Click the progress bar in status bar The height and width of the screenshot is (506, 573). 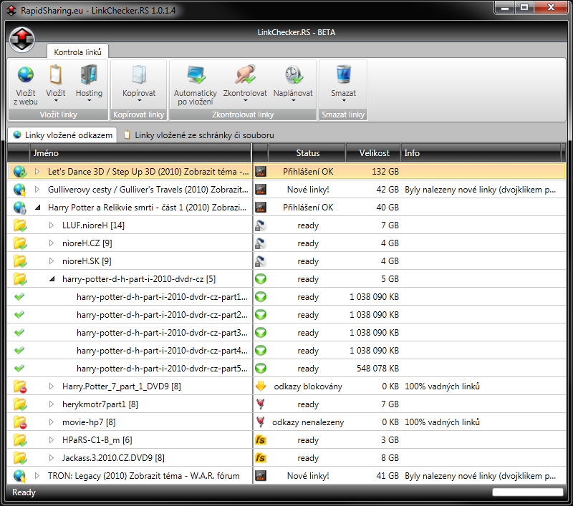coord(528,492)
